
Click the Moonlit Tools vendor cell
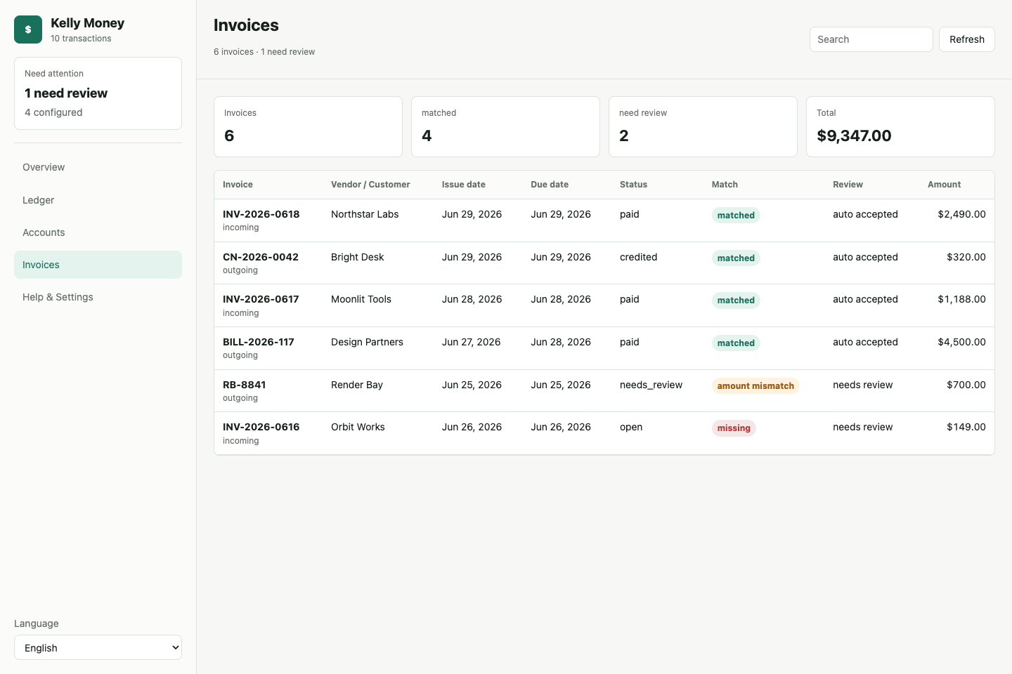tap(361, 299)
